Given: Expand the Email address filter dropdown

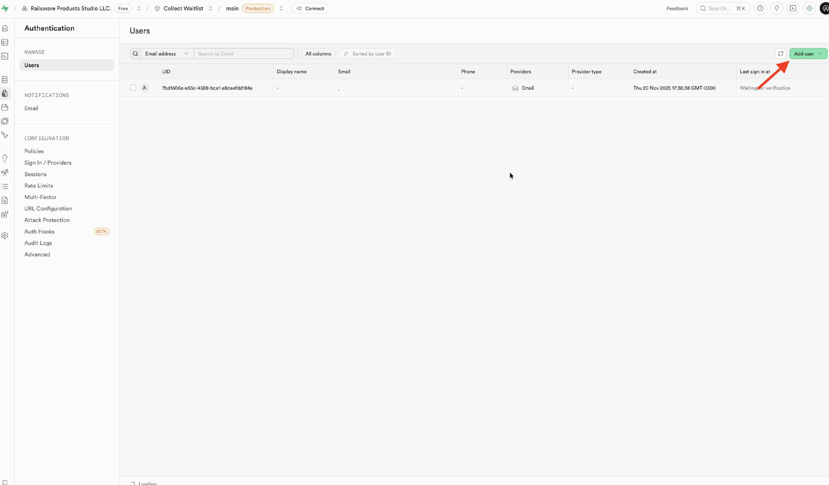Looking at the screenshot, I should 166,54.
